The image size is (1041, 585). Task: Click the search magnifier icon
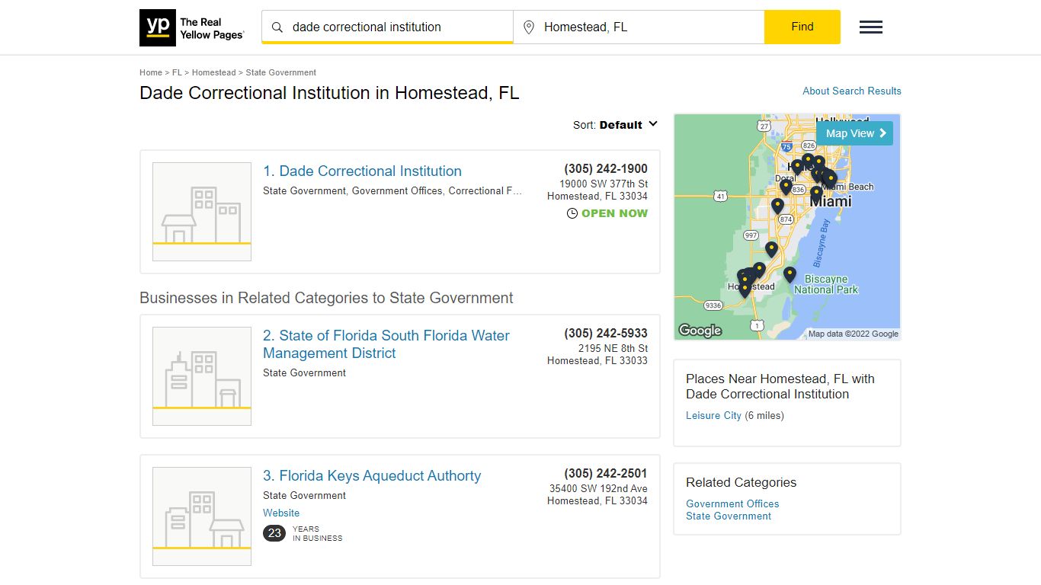pyautogui.click(x=277, y=27)
